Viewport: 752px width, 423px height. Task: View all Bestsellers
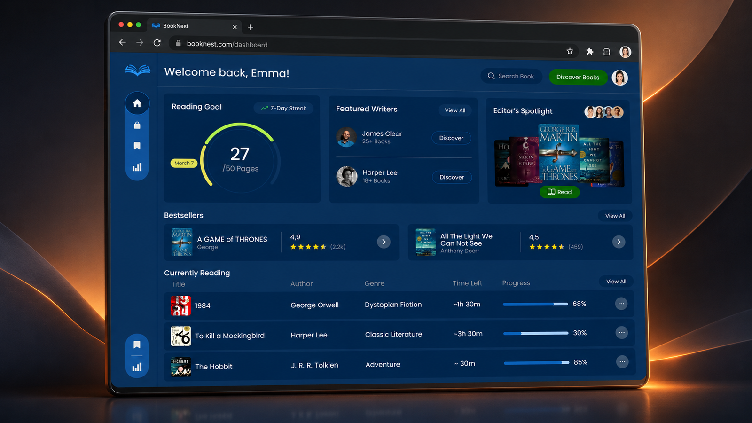point(615,216)
